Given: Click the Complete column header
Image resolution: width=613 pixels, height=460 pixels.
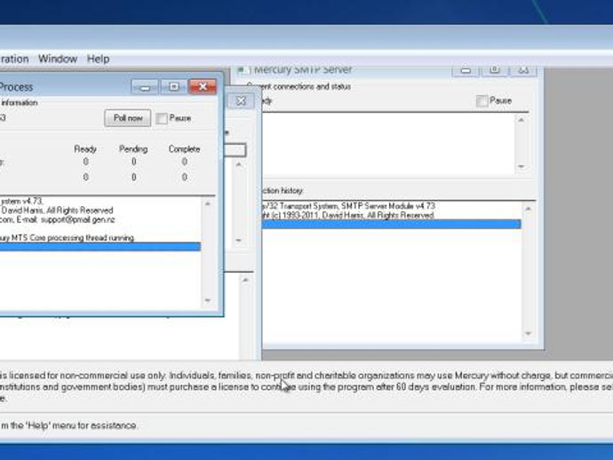Looking at the screenshot, I should point(184,149).
